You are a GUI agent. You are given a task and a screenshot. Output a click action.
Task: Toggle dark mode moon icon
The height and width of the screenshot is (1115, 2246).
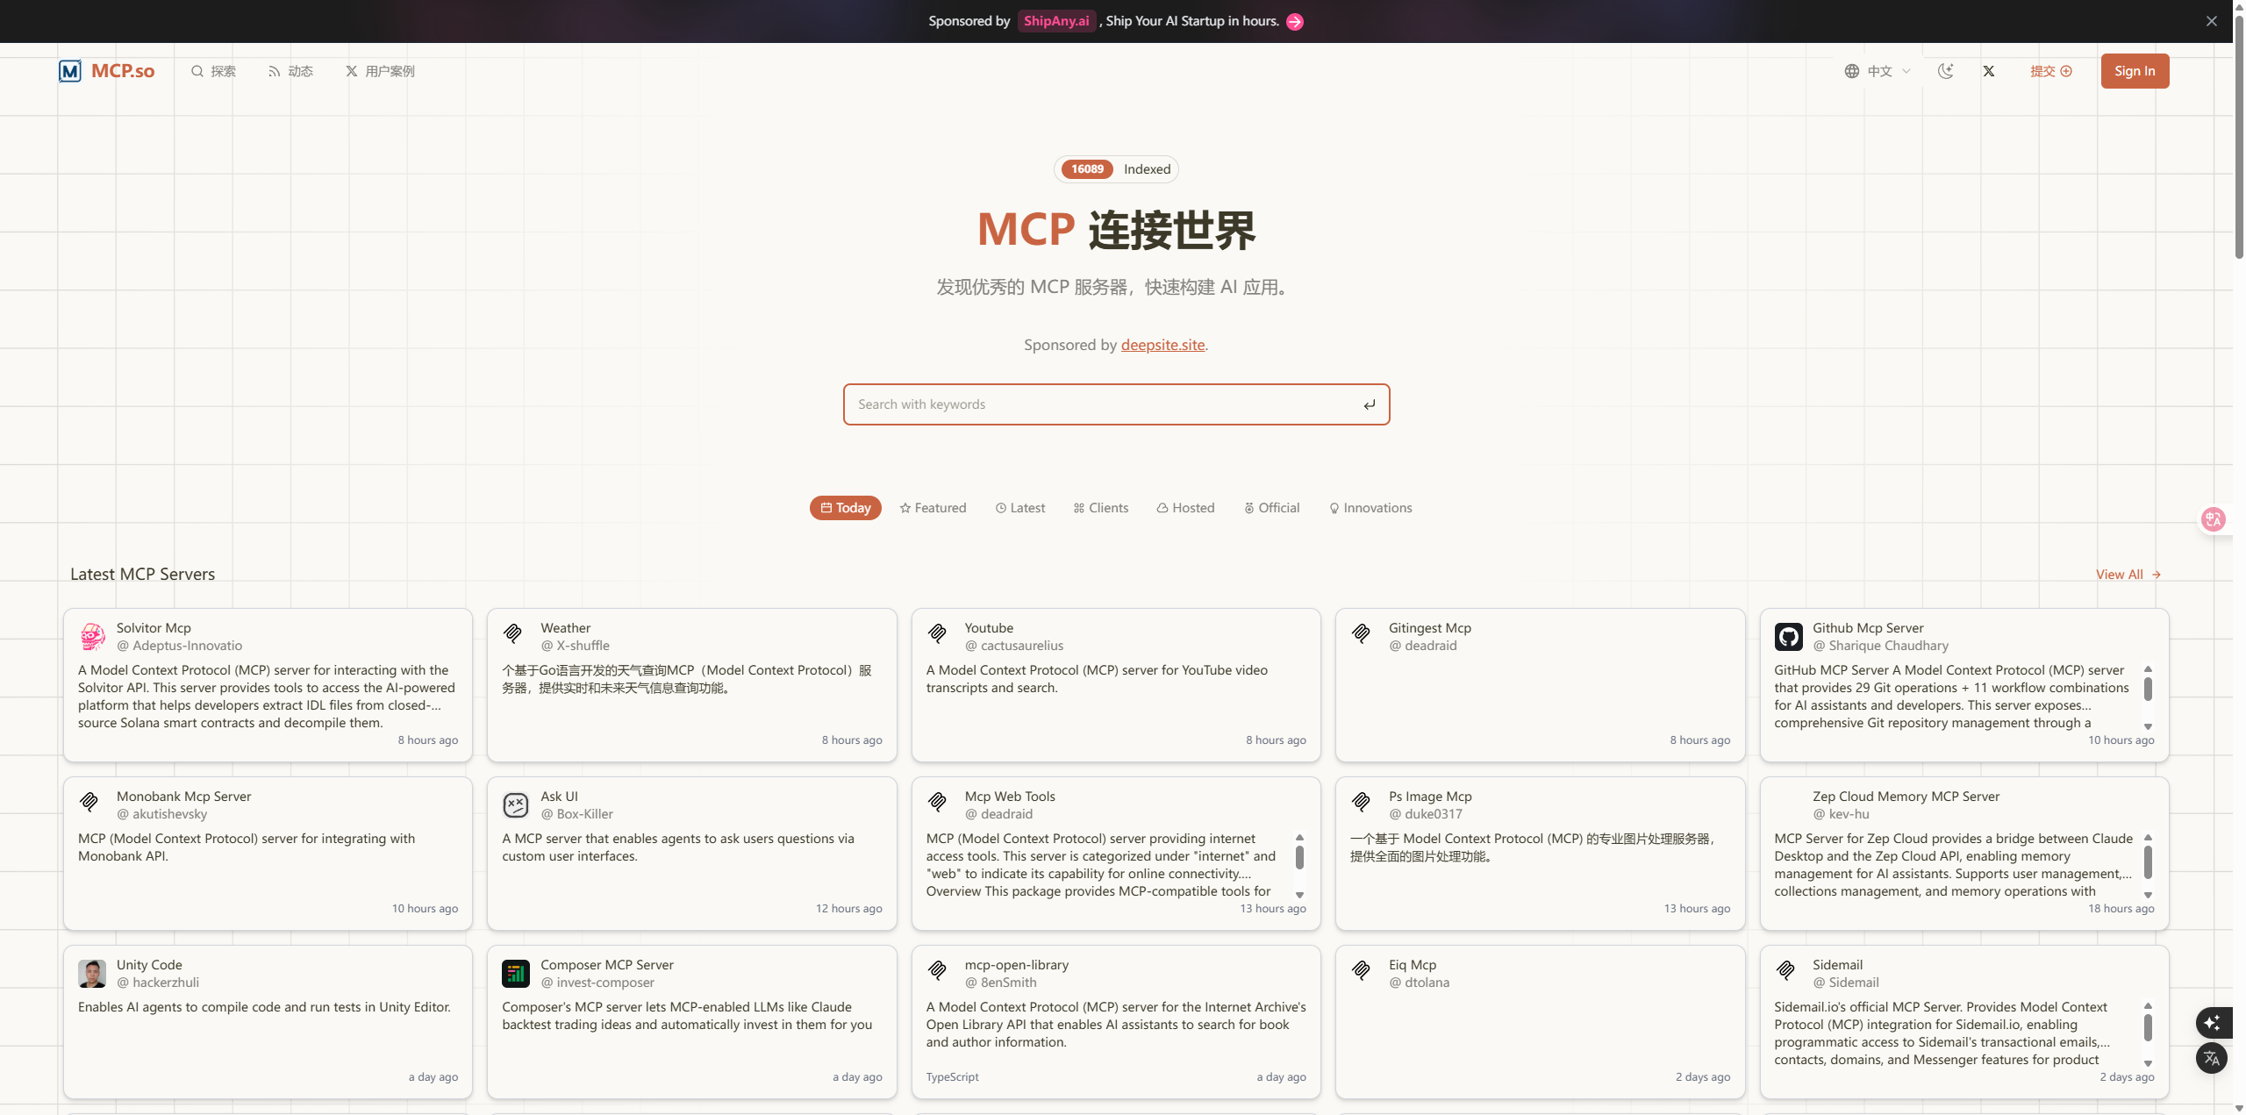pos(1946,71)
